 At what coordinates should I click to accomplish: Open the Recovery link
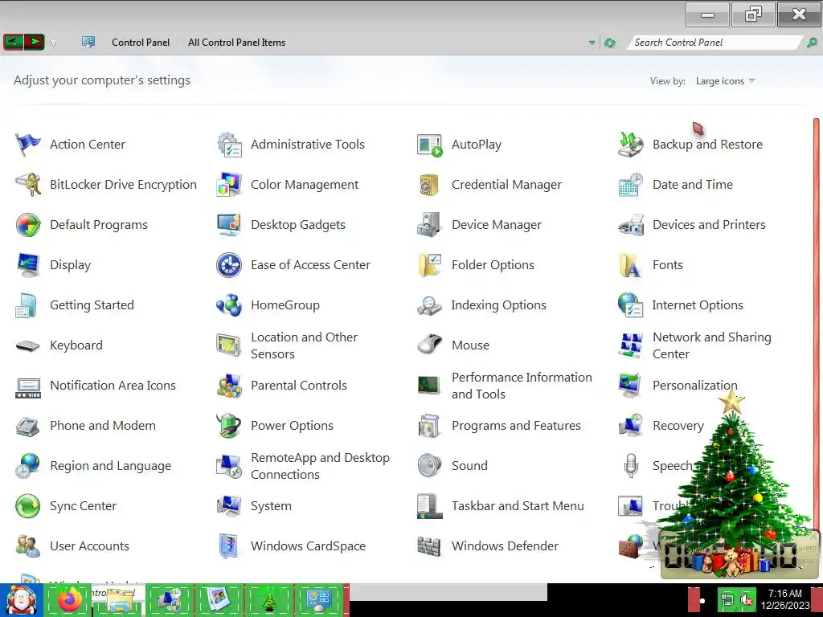(x=678, y=426)
